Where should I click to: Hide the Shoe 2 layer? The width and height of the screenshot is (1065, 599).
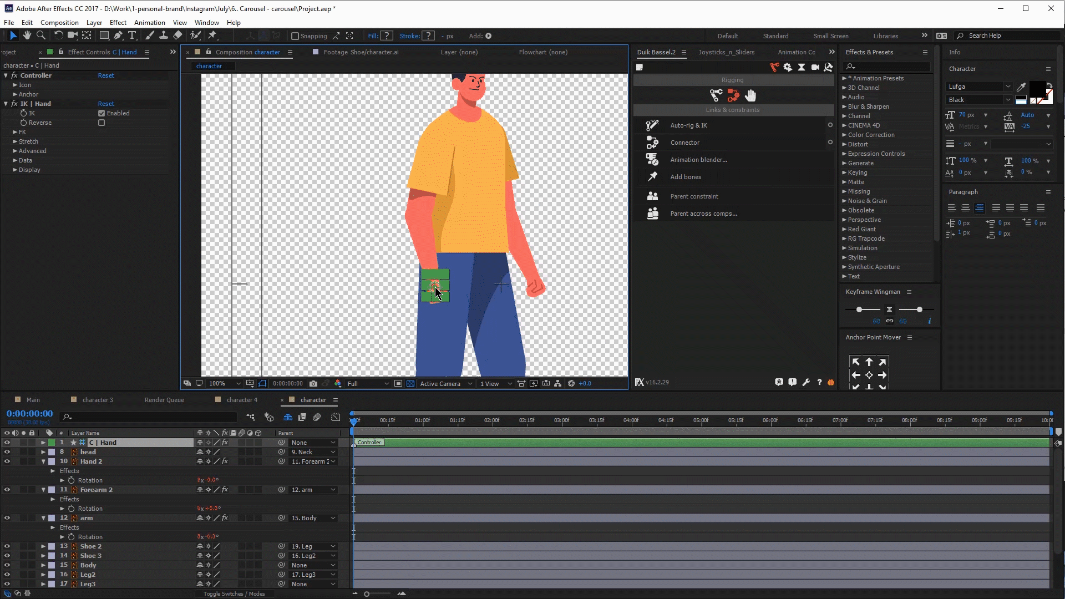(7, 546)
